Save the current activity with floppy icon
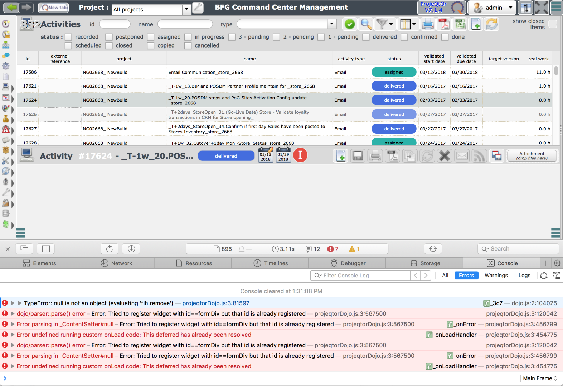563x386 pixels. click(358, 156)
